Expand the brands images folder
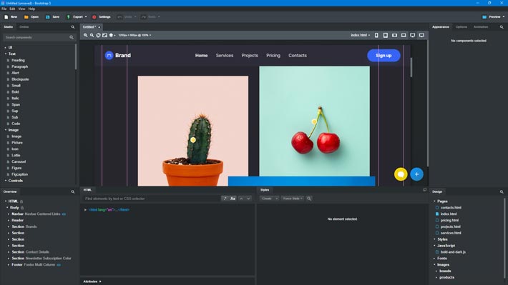Screen dimensions: 508x285 [x=436, y=271]
